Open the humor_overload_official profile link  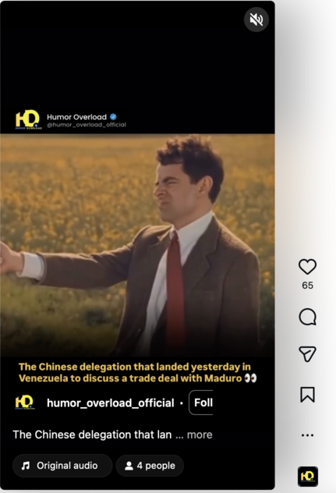111,403
